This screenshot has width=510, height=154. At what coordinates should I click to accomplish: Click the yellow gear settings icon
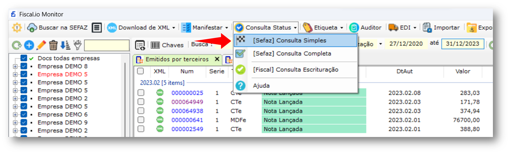click(17, 27)
